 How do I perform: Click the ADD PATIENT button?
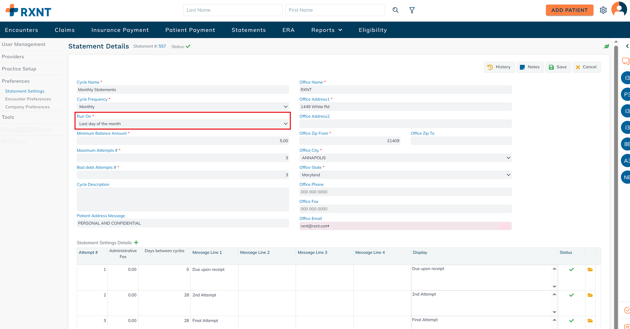coord(569,10)
